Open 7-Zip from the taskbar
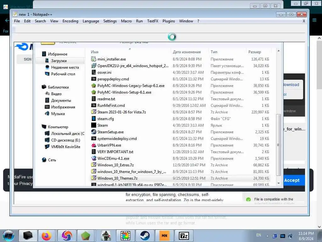 click(184, 236)
